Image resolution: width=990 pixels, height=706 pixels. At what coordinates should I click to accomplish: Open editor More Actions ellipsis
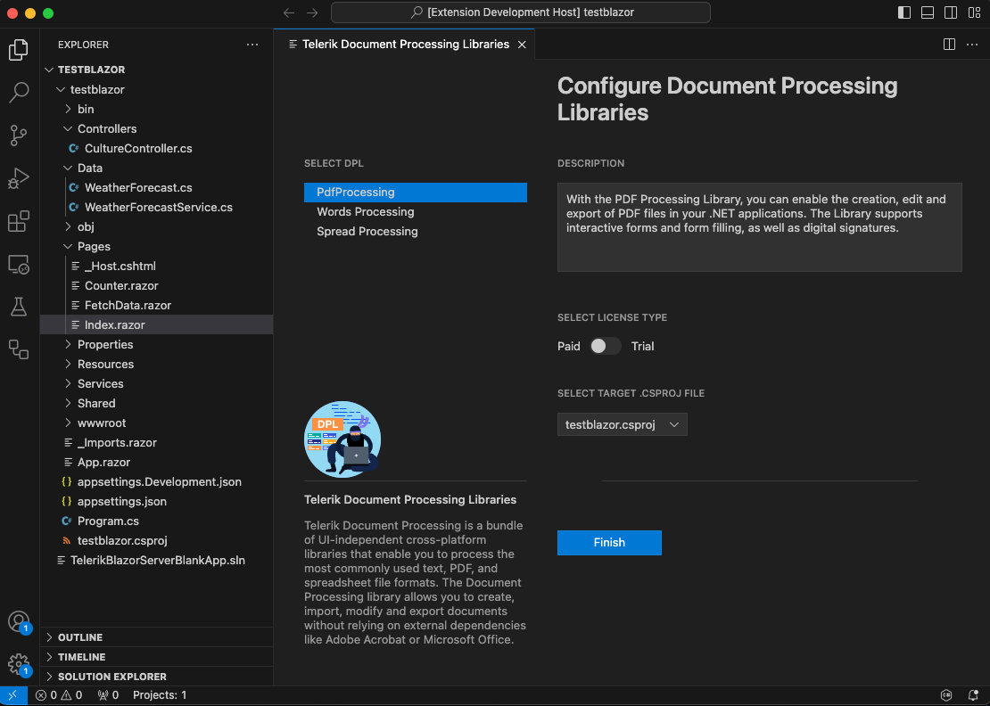click(972, 45)
